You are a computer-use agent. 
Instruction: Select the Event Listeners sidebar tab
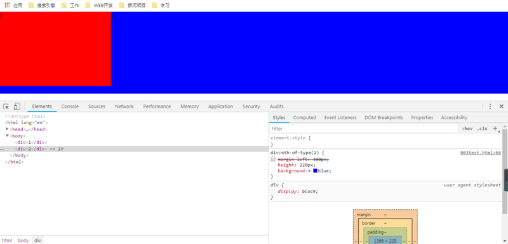pyautogui.click(x=340, y=118)
